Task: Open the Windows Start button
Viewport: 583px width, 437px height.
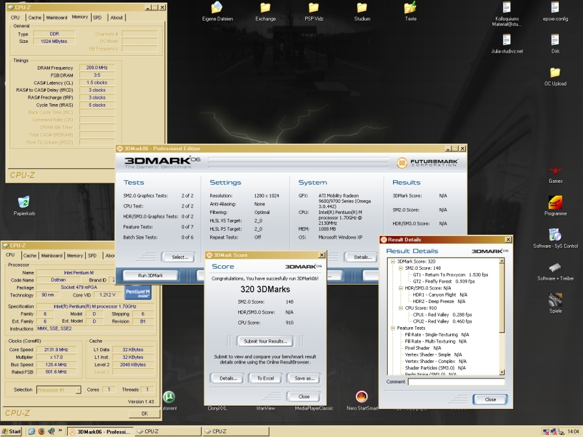Action: coord(11,431)
